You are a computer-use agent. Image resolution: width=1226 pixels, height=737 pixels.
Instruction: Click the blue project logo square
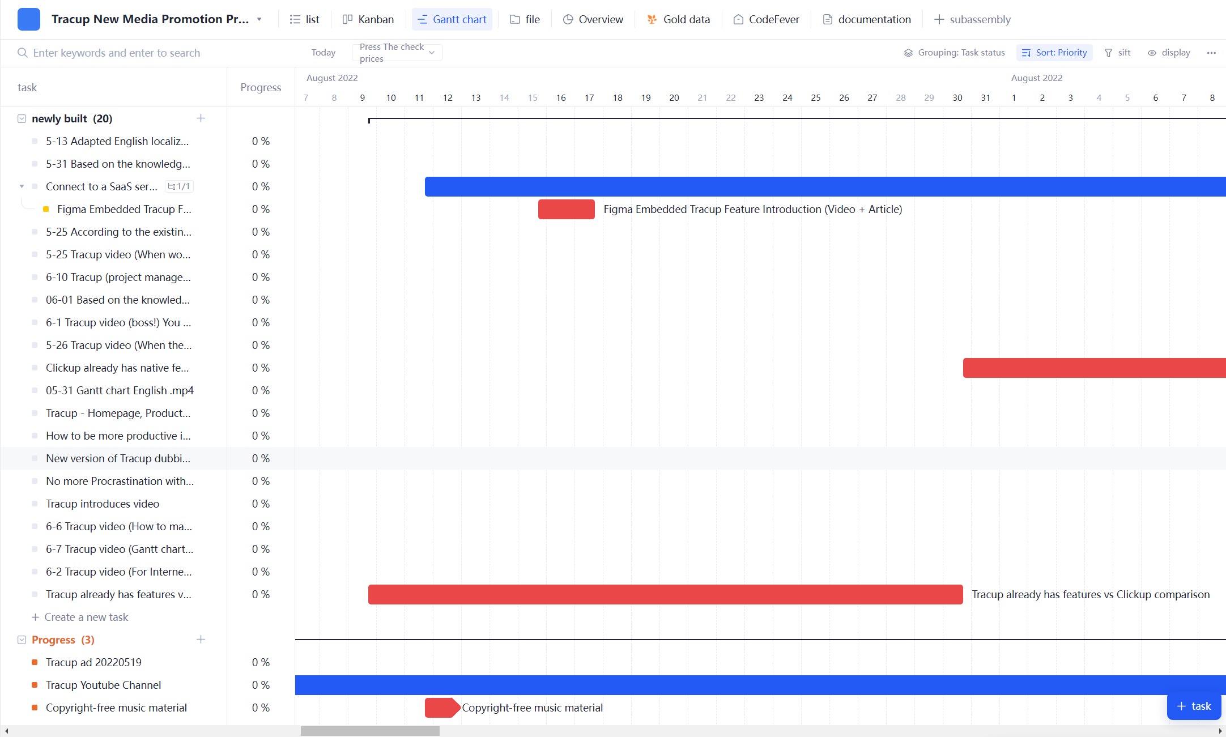pyautogui.click(x=29, y=19)
